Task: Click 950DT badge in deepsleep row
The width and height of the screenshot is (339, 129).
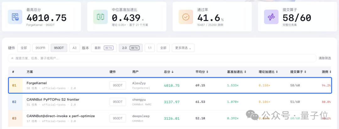Action: [x=118, y=118]
